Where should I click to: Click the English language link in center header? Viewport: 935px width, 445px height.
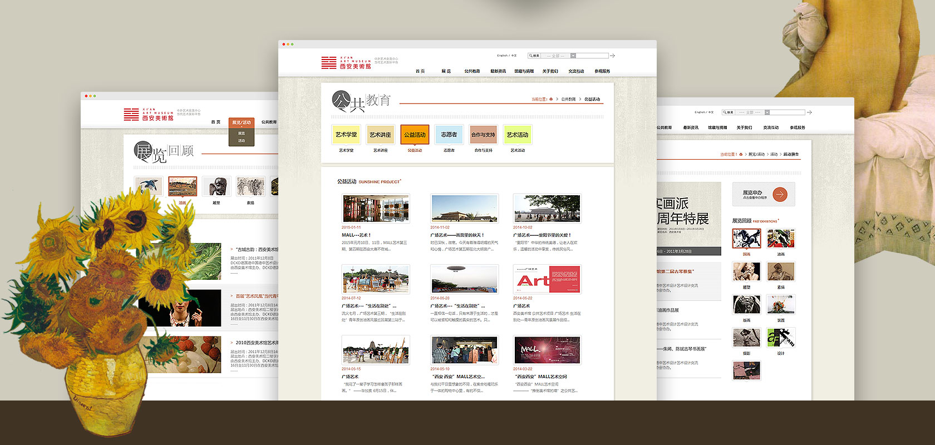(502, 56)
